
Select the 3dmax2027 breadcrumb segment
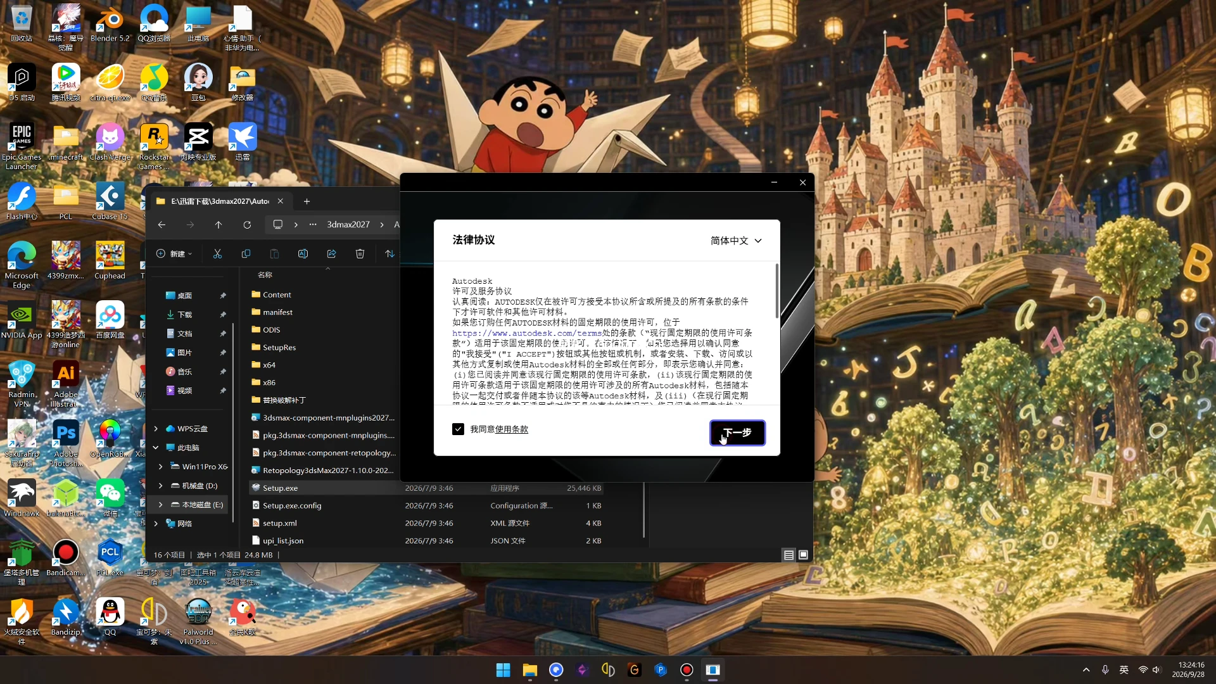click(348, 225)
